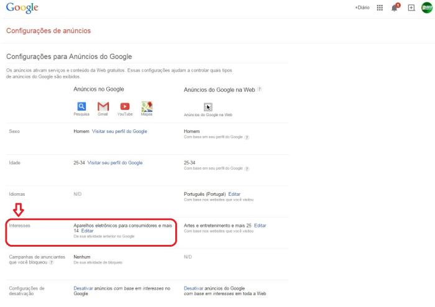Image resolution: width=435 pixels, height=307 pixels.
Task: Open the Google apps grid
Action: pos(378,8)
